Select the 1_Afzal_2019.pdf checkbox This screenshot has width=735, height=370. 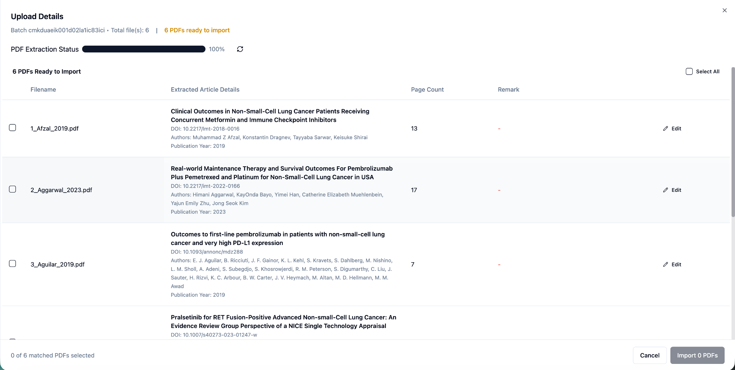[13, 128]
